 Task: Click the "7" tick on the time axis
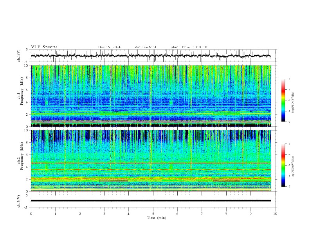(x=202, y=214)
